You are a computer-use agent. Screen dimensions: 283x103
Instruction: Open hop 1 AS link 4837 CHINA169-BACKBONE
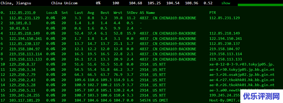point(168,18)
